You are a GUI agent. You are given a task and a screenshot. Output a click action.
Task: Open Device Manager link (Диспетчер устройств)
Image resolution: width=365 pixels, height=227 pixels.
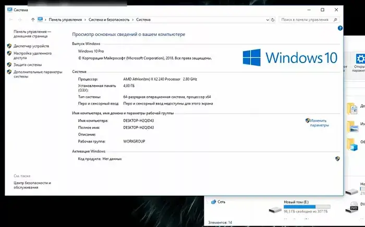tap(31, 46)
